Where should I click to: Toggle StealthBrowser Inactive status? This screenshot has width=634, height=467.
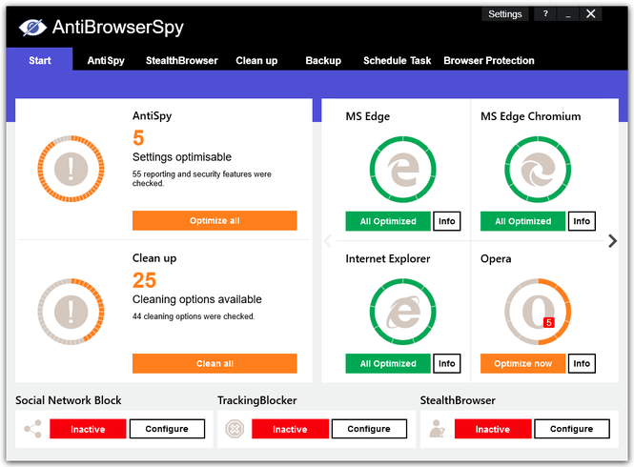493,429
